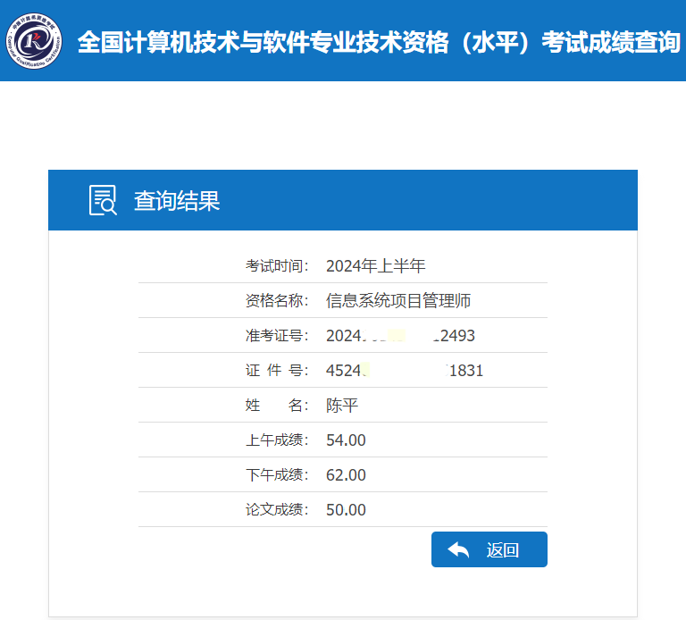Click the exam organization logo in header
The image size is (686, 620).
[x=32, y=40]
